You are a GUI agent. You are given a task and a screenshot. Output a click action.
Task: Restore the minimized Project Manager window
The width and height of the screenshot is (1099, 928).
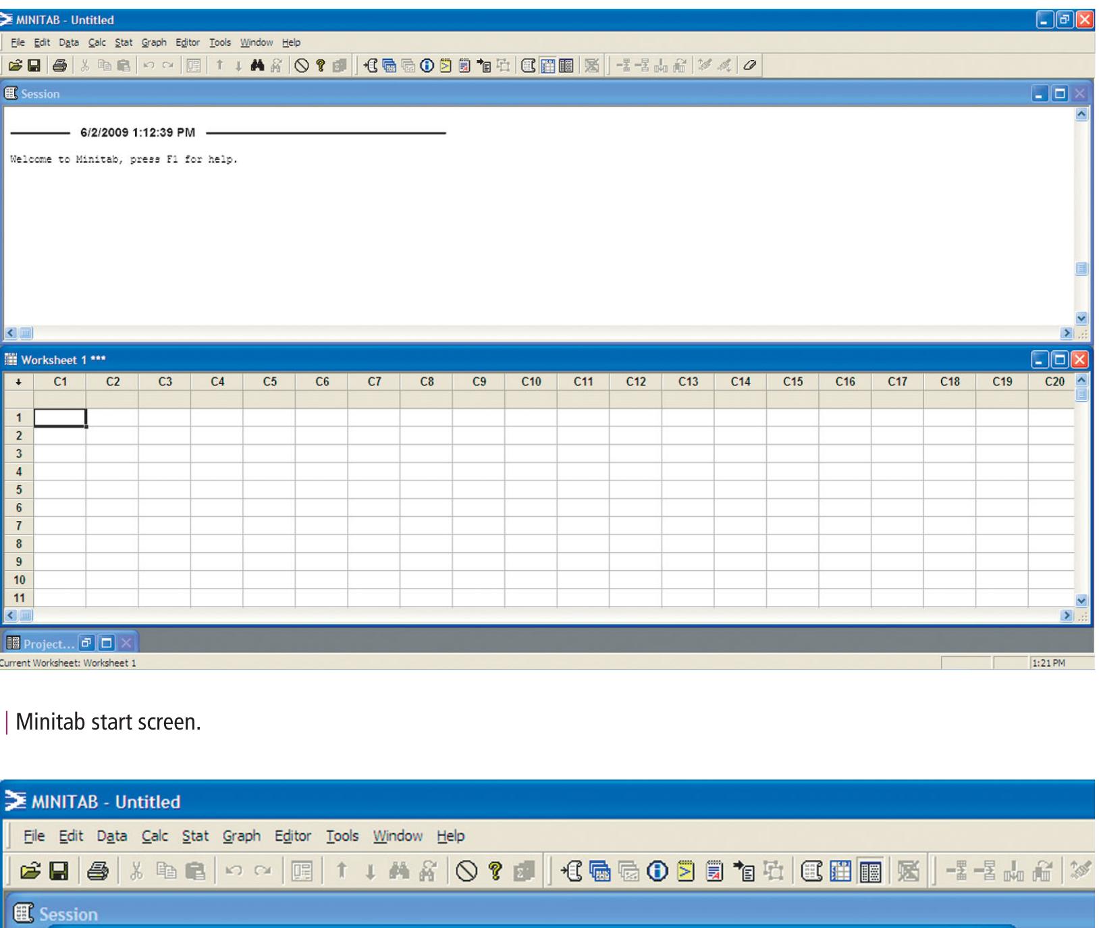pos(86,643)
